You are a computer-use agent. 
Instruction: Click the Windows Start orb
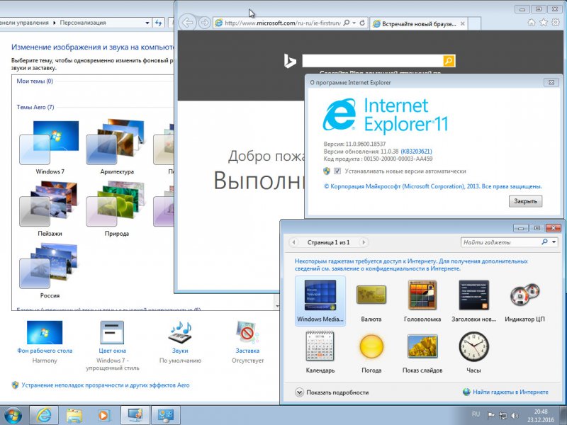[x=13, y=415]
